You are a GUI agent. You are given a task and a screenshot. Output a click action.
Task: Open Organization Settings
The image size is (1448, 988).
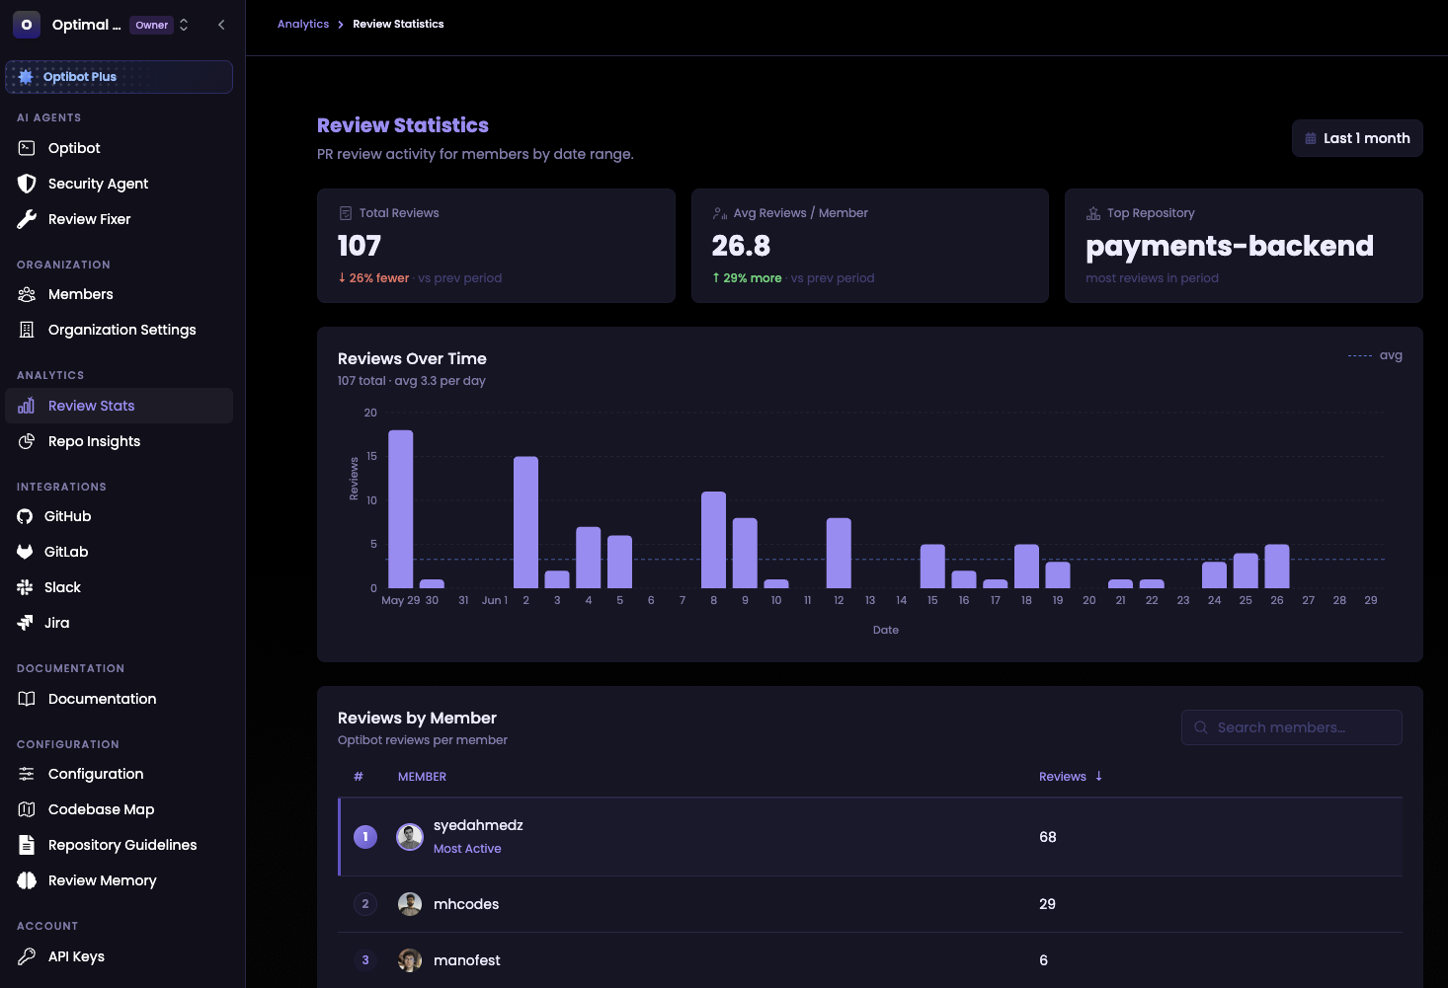coord(119,330)
